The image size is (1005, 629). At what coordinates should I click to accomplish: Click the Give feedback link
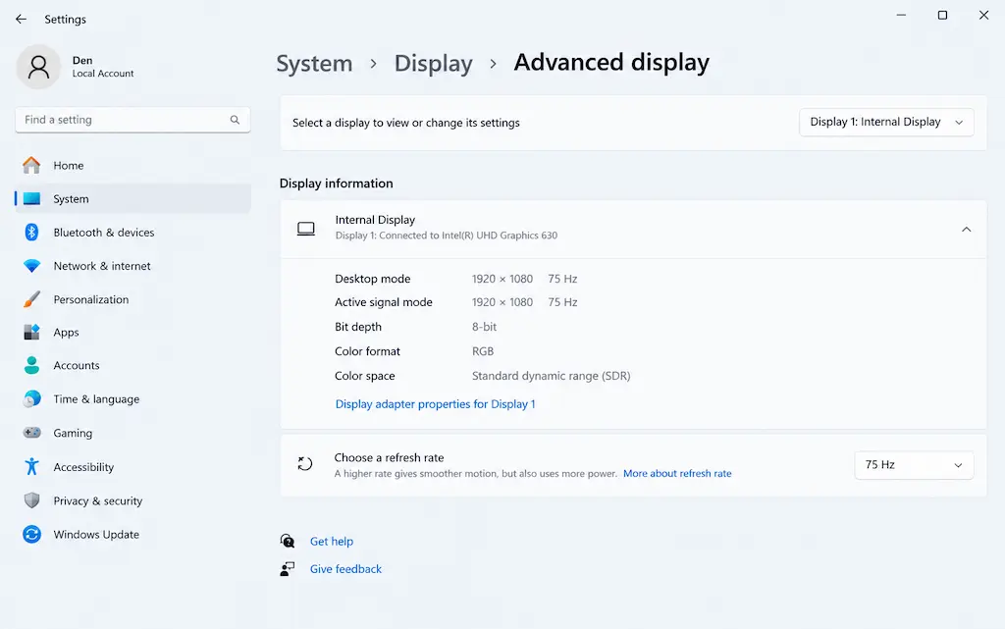point(345,569)
